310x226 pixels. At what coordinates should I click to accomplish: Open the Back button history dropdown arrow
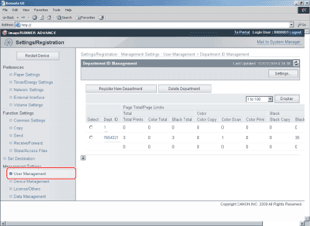click(x=18, y=17)
